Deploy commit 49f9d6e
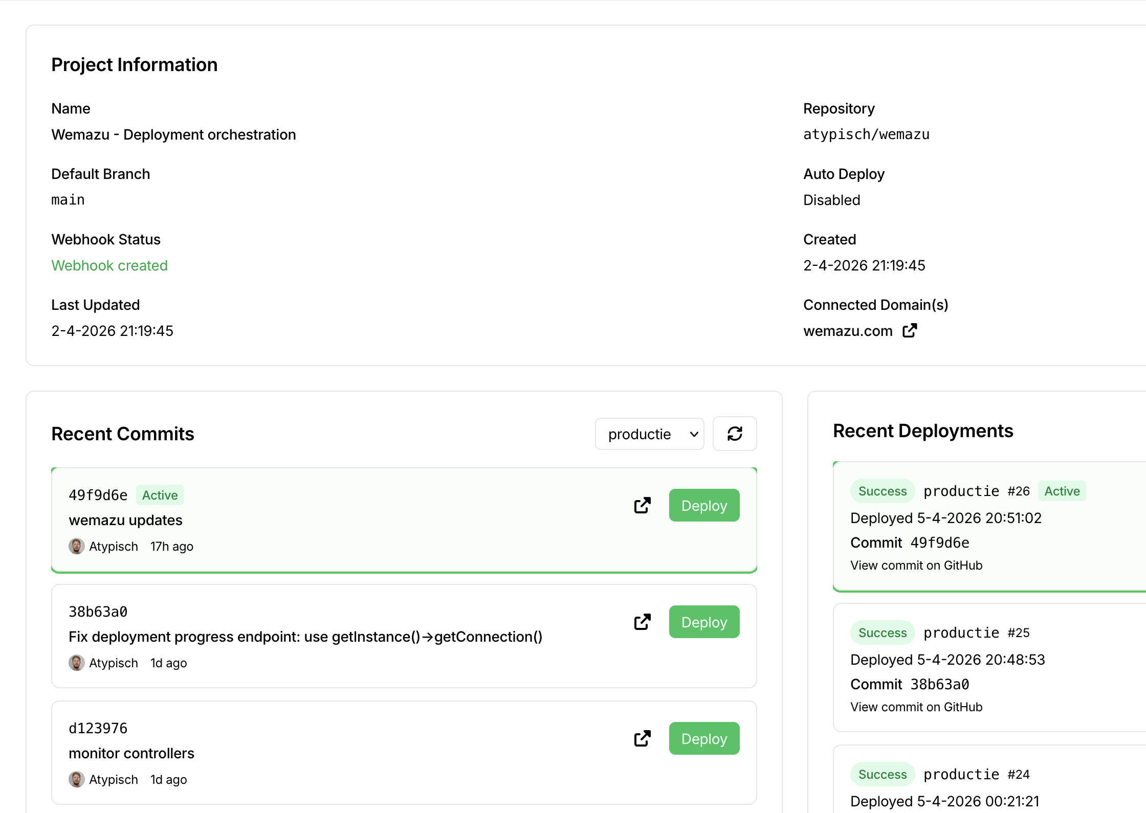This screenshot has width=1146, height=813. (704, 505)
